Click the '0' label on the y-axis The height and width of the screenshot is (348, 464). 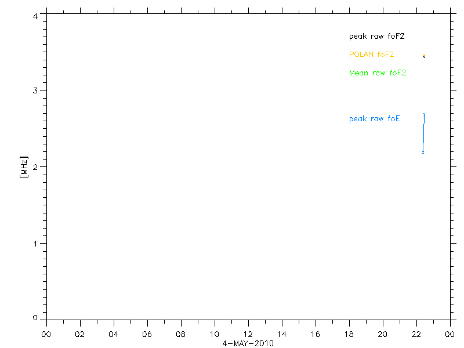(x=36, y=318)
